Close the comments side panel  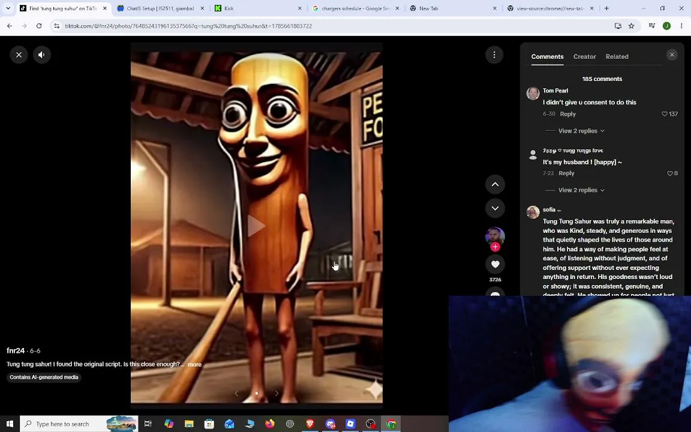click(x=672, y=55)
